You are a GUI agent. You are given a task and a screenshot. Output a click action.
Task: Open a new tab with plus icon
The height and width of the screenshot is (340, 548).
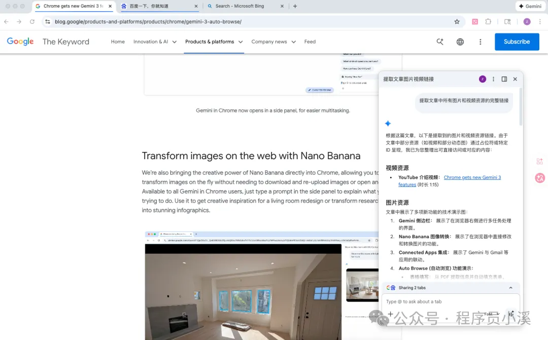pyautogui.click(x=295, y=6)
